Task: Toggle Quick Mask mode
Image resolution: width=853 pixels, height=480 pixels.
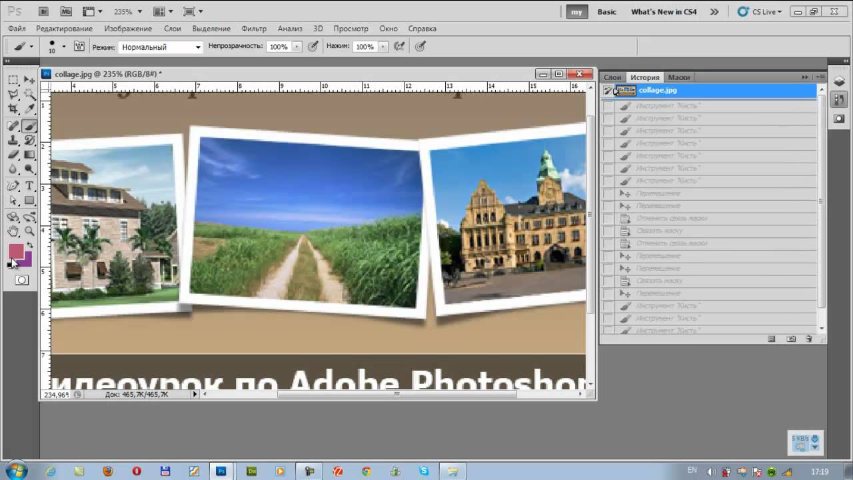Action: (x=22, y=280)
